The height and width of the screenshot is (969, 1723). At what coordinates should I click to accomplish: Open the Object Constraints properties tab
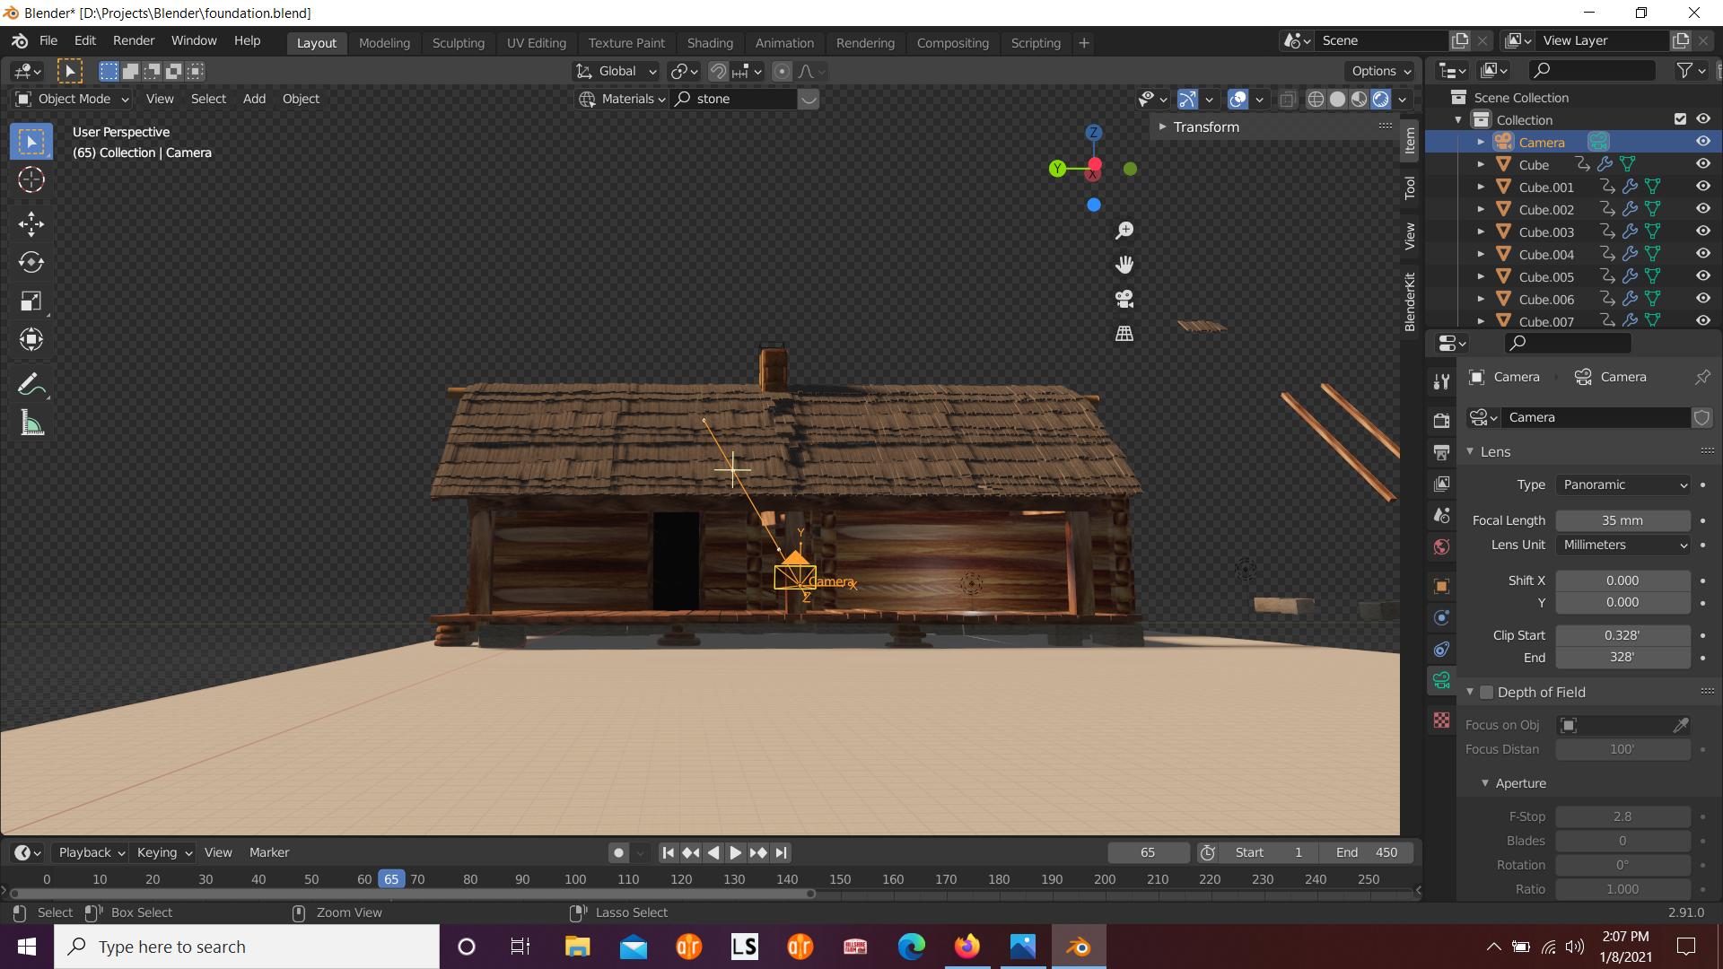[x=1441, y=649]
